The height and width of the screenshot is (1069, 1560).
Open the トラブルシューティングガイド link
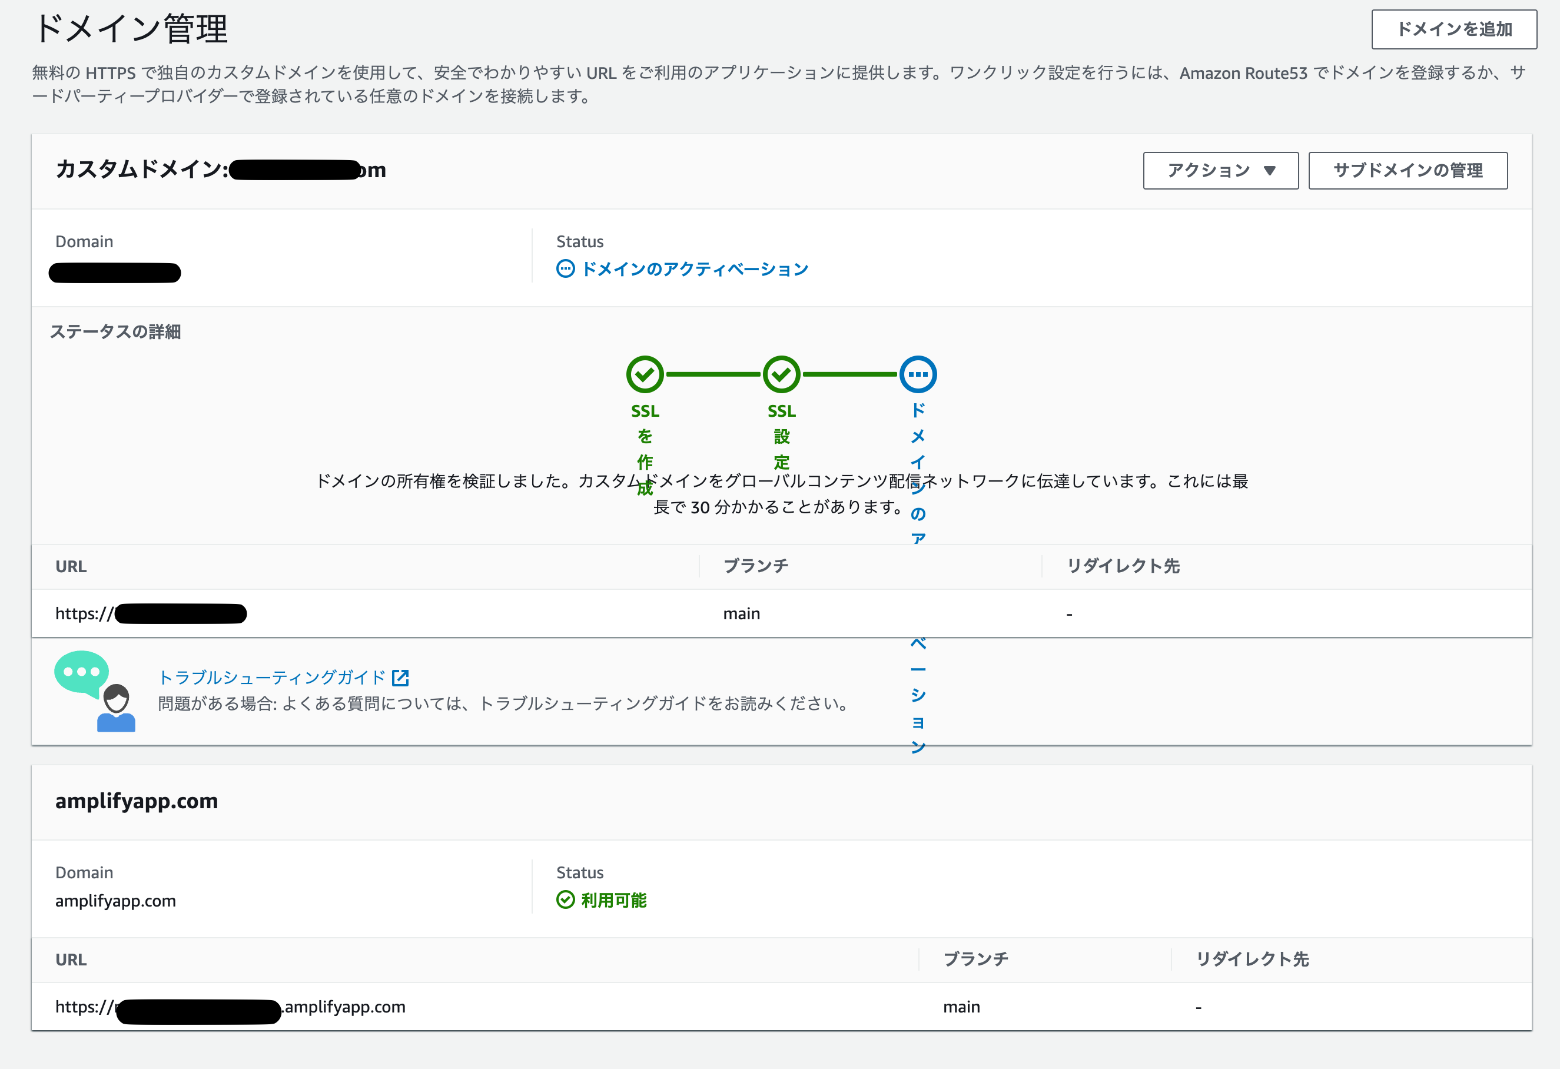[271, 677]
